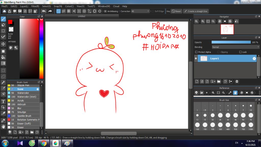Viewport: 261px width, 147px height.
Task: Open the Layer menu
Action: click(x=24, y=6)
